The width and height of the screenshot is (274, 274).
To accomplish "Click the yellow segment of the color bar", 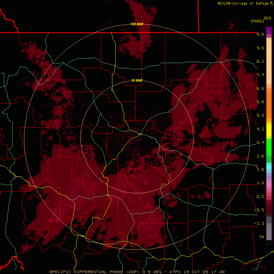I will 269,130.
